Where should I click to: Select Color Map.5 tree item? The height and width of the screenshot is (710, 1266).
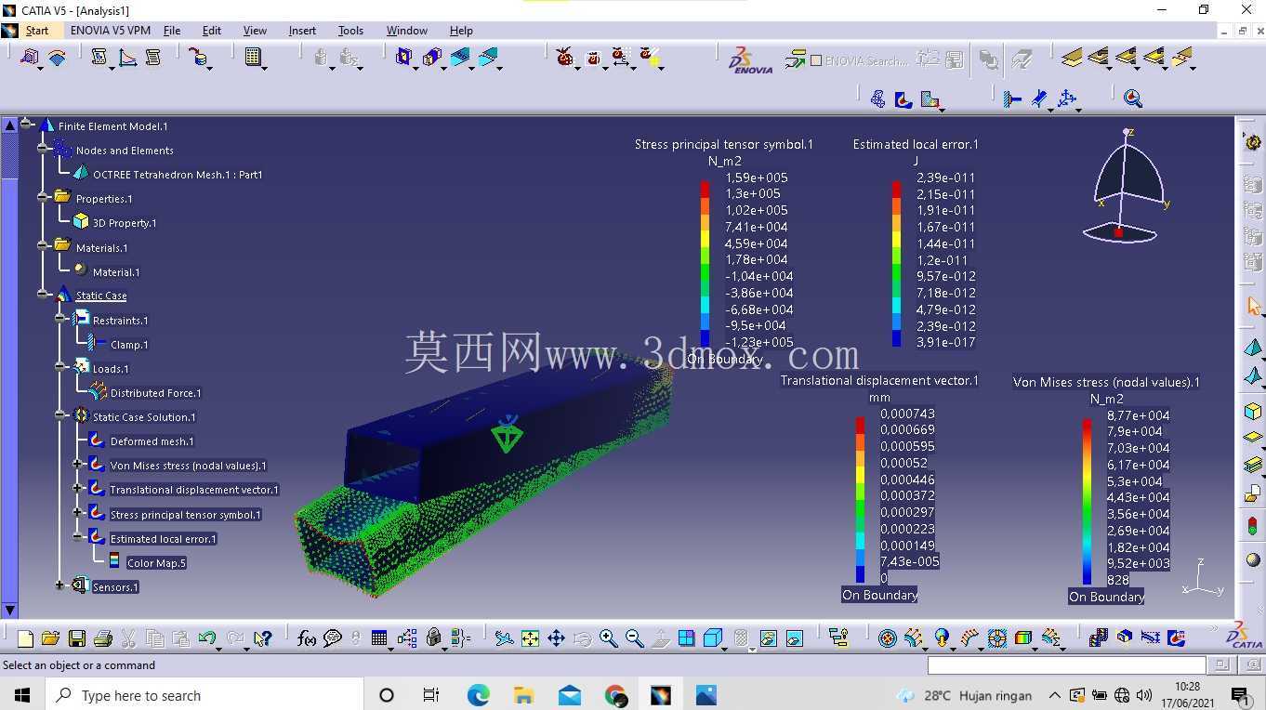click(156, 563)
